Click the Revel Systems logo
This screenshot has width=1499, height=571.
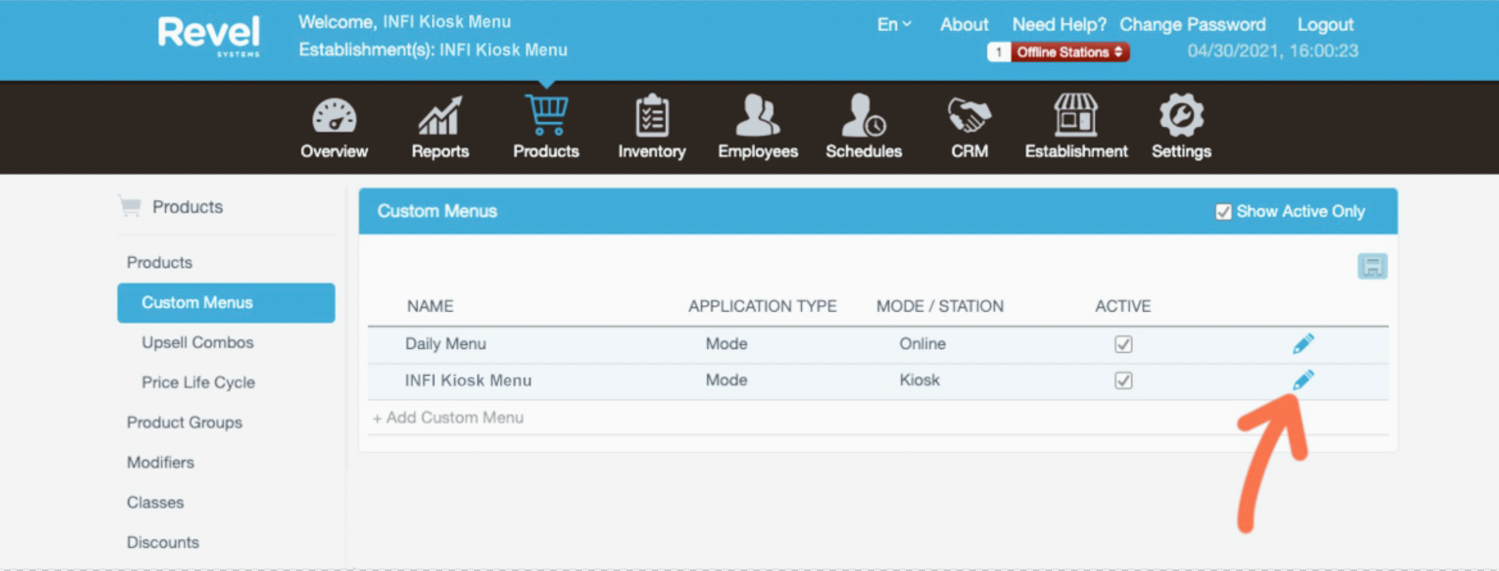point(209,35)
